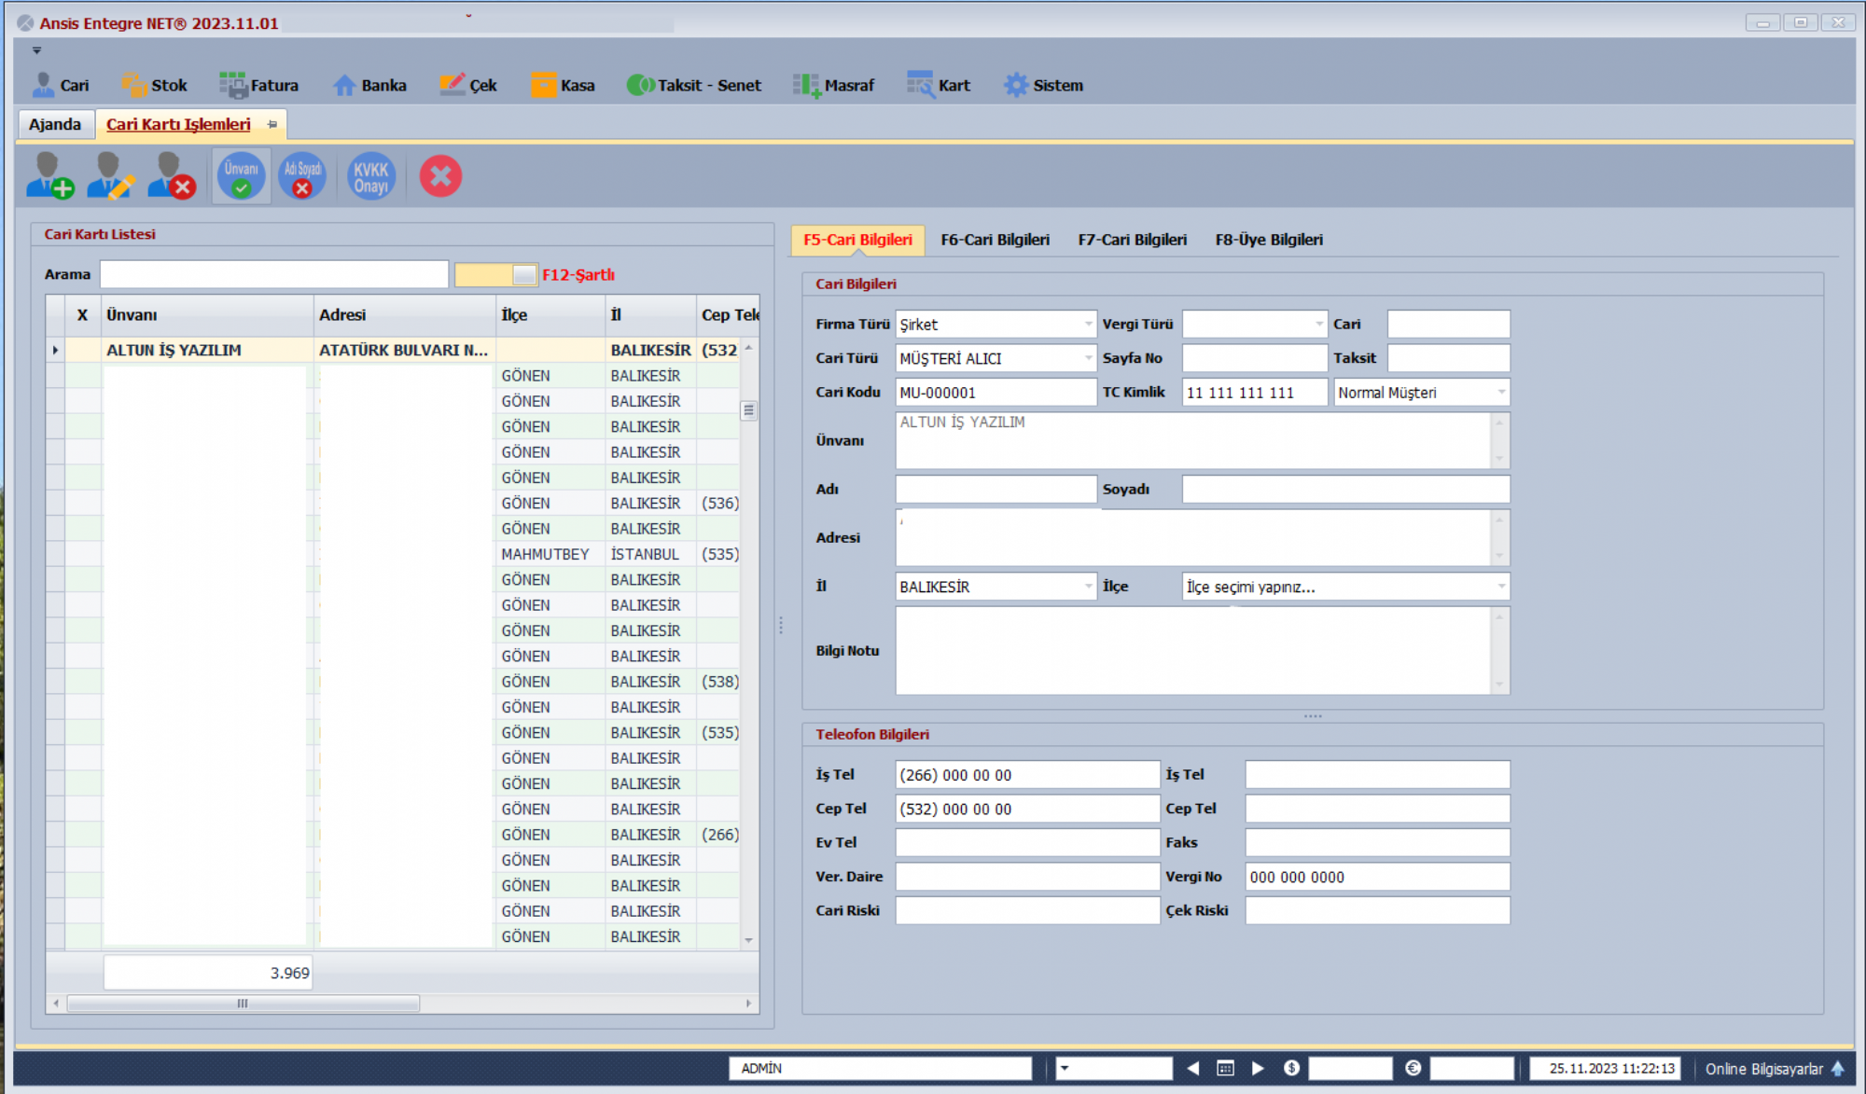The image size is (1866, 1094).
Task: Click the horizontal scrollbar thumb of list
Action: click(x=243, y=1004)
